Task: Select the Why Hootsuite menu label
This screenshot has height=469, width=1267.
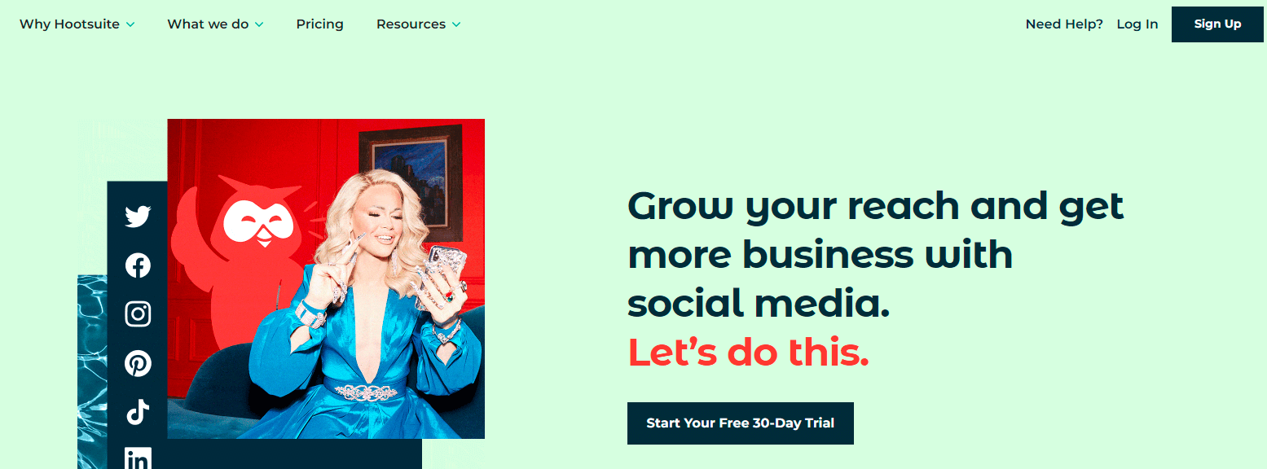Action: click(69, 24)
